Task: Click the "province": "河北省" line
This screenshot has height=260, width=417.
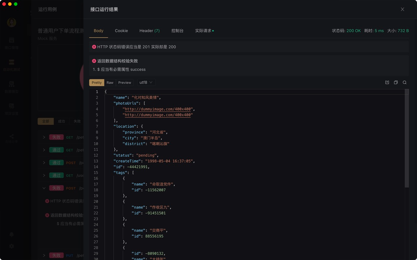Action: point(145,132)
